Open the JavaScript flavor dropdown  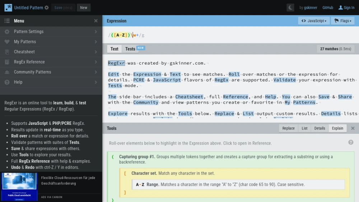[314, 21]
